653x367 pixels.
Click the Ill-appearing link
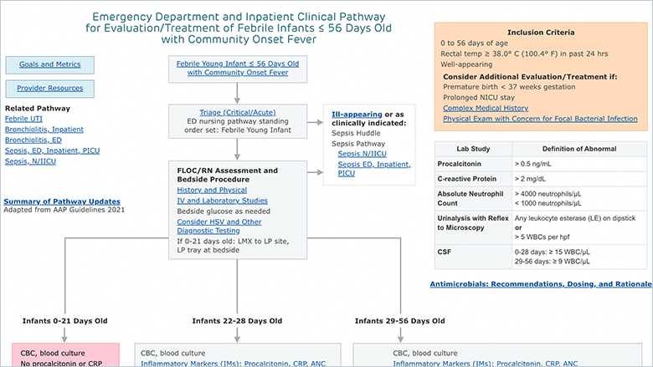pos(357,115)
